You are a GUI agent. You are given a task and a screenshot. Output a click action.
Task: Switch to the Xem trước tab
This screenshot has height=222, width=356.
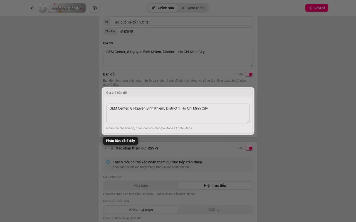(x=193, y=8)
